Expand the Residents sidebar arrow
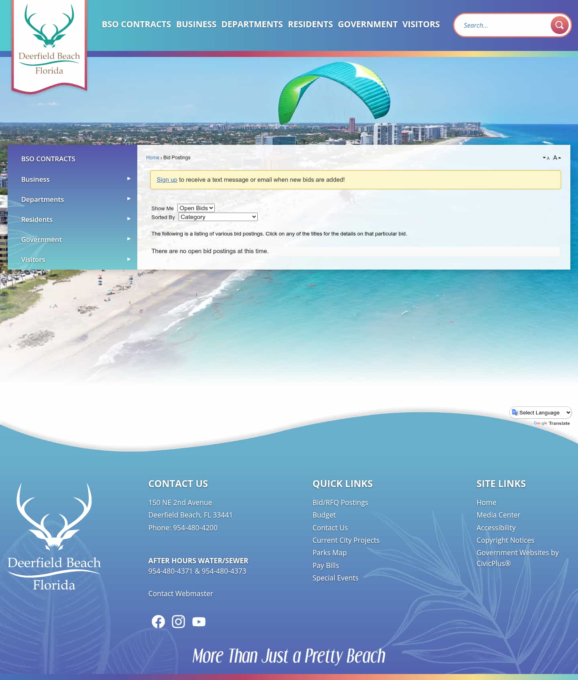This screenshot has width=578, height=680. tap(129, 219)
